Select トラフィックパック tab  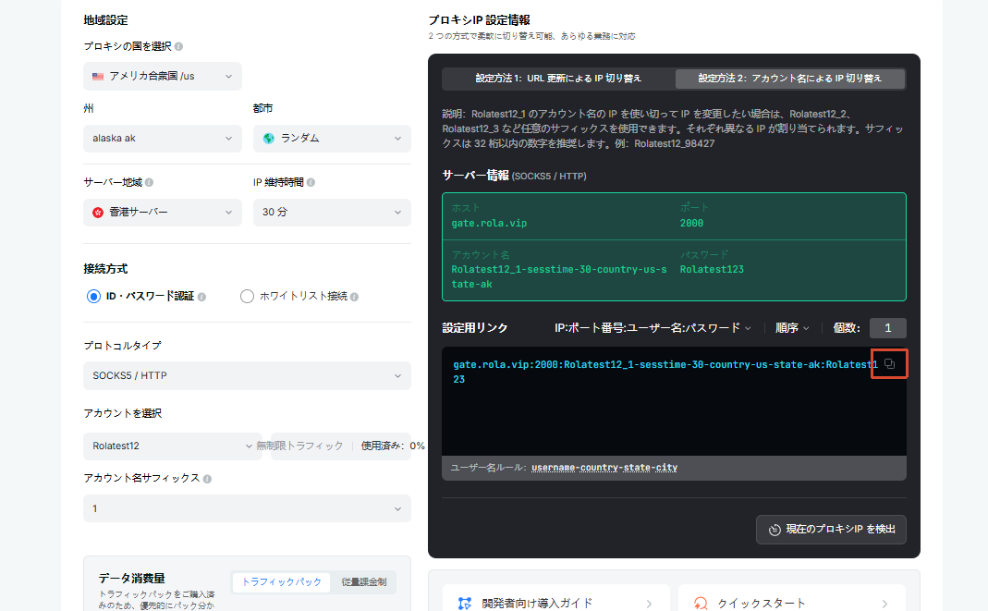[x=281, y=582]
